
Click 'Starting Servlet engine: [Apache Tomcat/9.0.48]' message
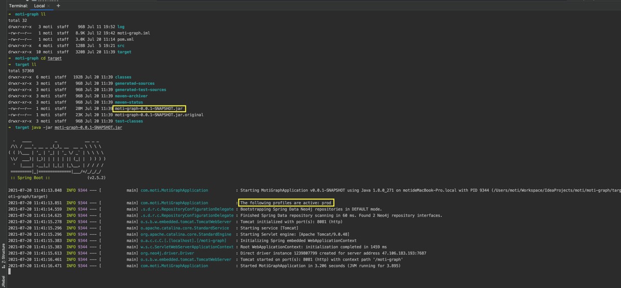[x=294, y=234]
